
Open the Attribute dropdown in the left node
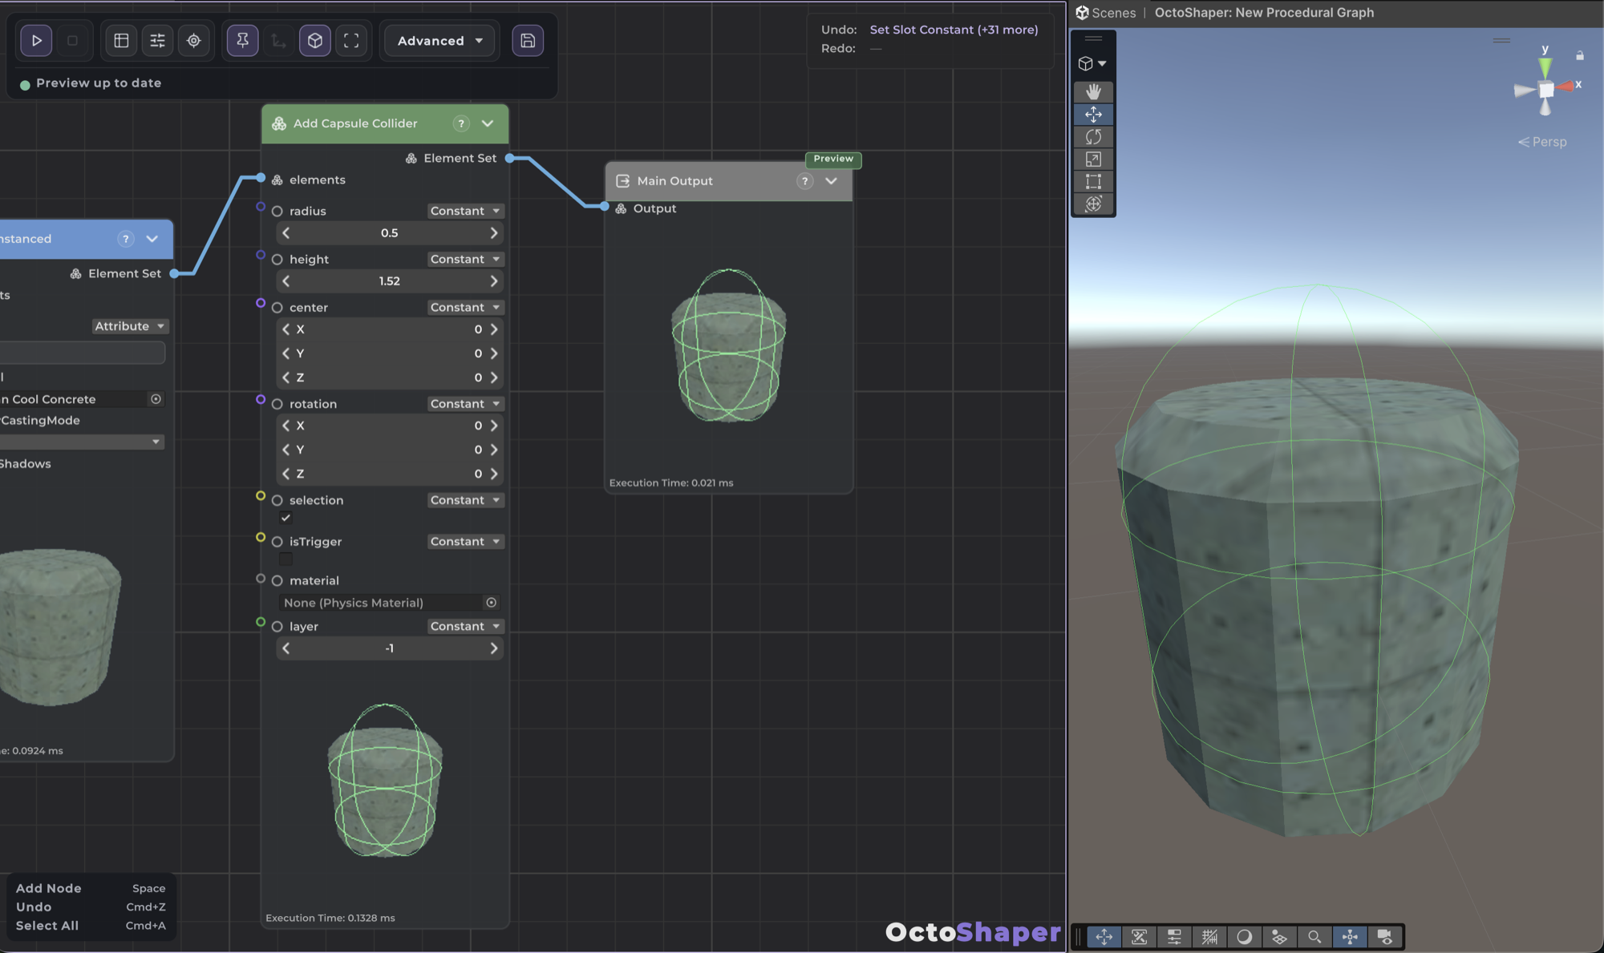tap(129, 326)
